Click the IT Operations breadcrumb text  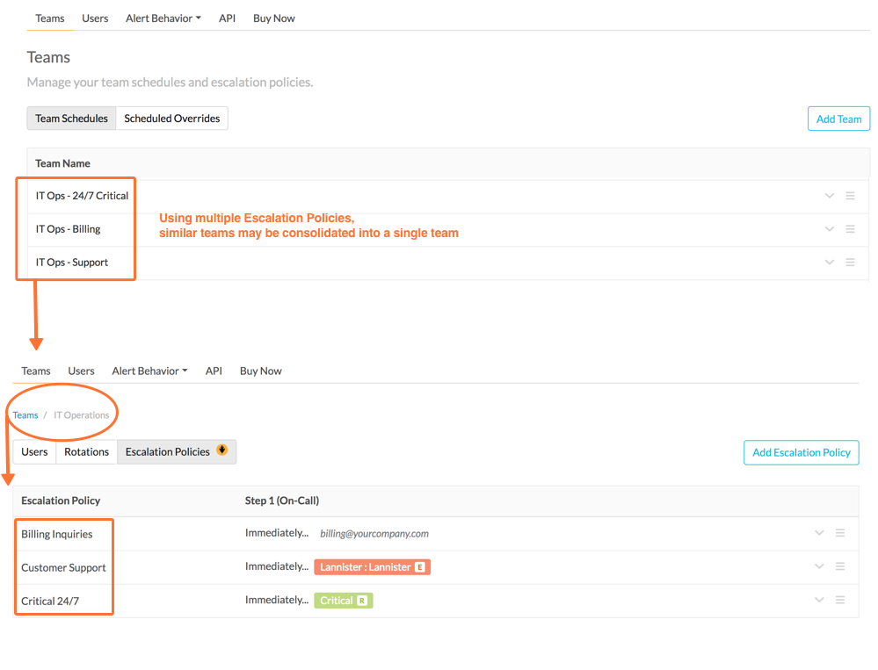[81, 415]
